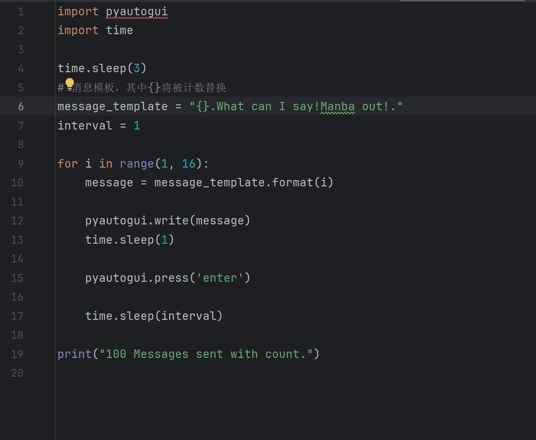Viewport: 536px width, 440px height.
Task: Click the range function call
Action: click(x=137, y=164)
